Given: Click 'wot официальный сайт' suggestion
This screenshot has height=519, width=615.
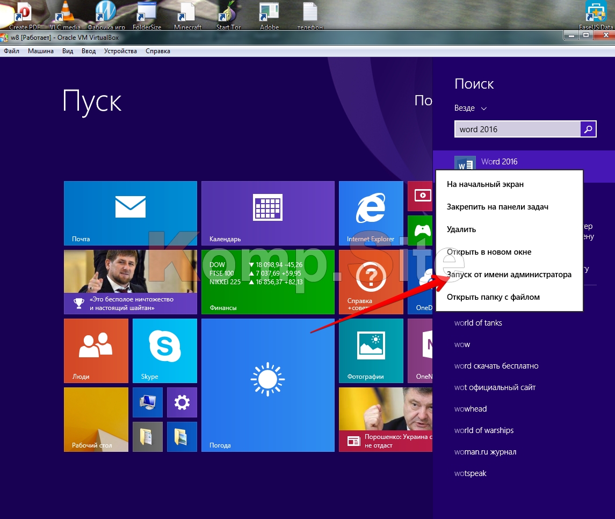Looking at the screenshot, I should 495,387.
